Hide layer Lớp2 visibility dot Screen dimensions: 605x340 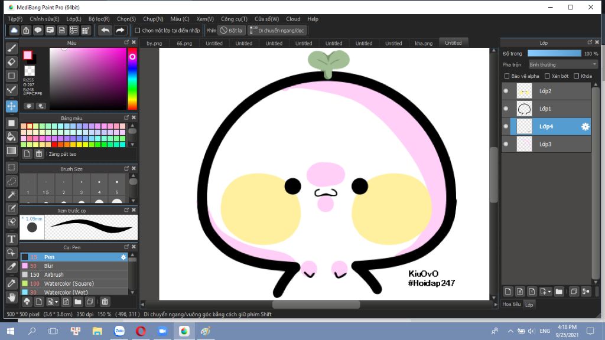pyautogui.click(x=506, y=91)
